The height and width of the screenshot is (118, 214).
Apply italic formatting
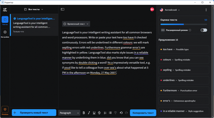pyautogui.click(x=89, y=113)
